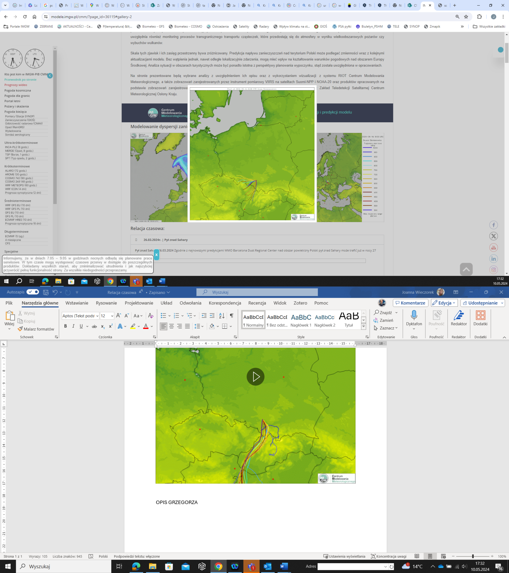Image resolution: width=509 pixels, height=573 pixels.
Task: Open the Recenzja ribbon tab
Action: coord(257,303)
